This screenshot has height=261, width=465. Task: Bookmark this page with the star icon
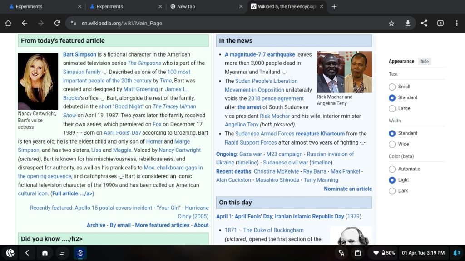pyautogui.click(x=391, y=23)
